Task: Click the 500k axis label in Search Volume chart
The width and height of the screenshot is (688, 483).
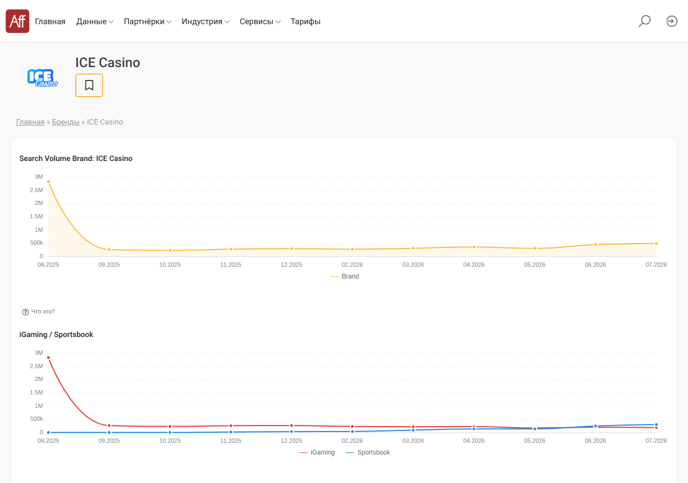Action: pos(37,243)
